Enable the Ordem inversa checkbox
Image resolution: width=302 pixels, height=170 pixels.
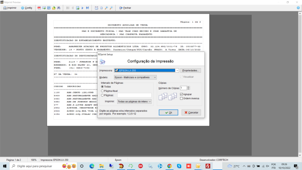182,98
